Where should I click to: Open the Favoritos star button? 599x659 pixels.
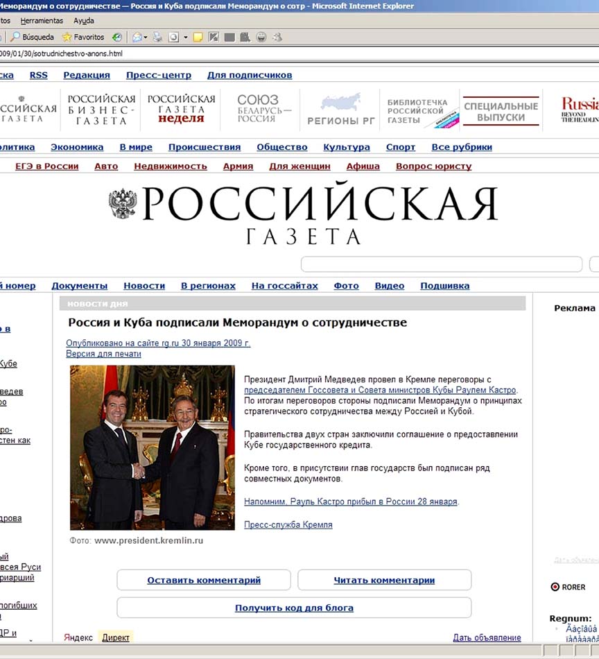[83, 37]
